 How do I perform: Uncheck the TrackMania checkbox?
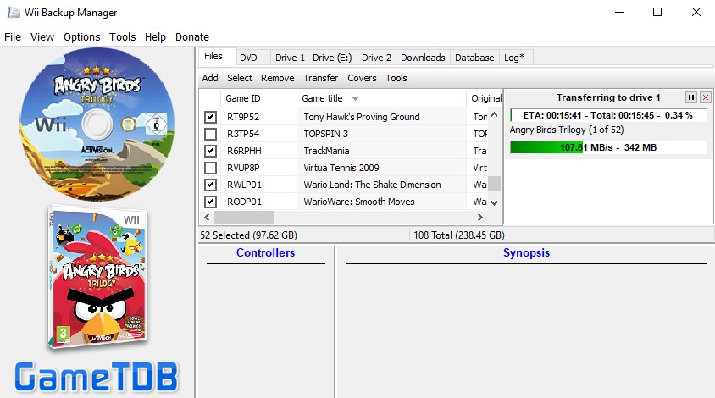click(210, 151)
